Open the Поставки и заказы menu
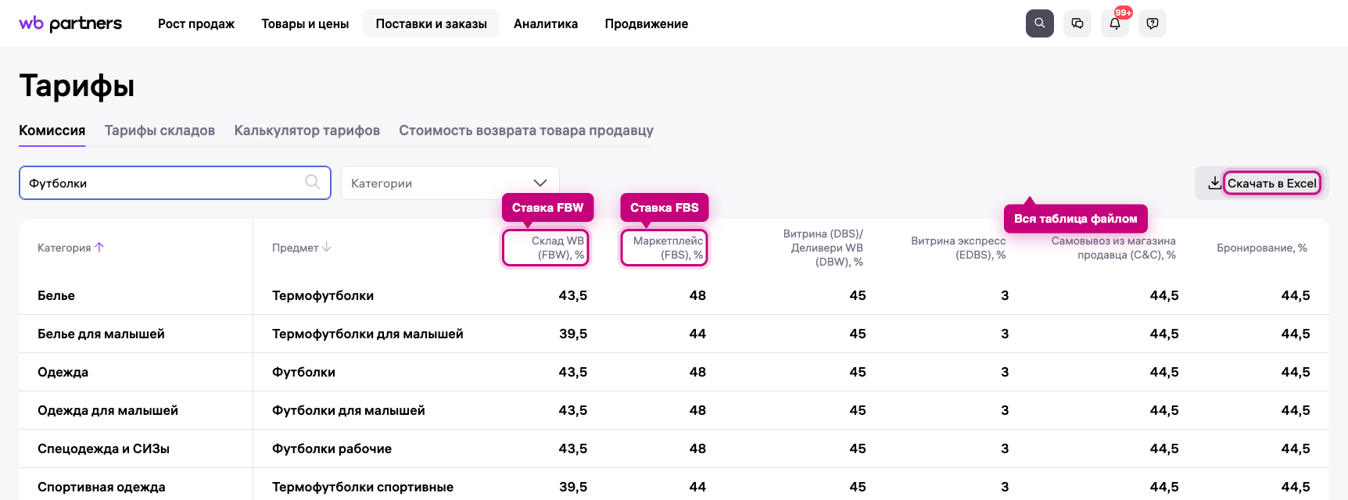This screenshot has width=1348, height=500. [x=432, y=23]
